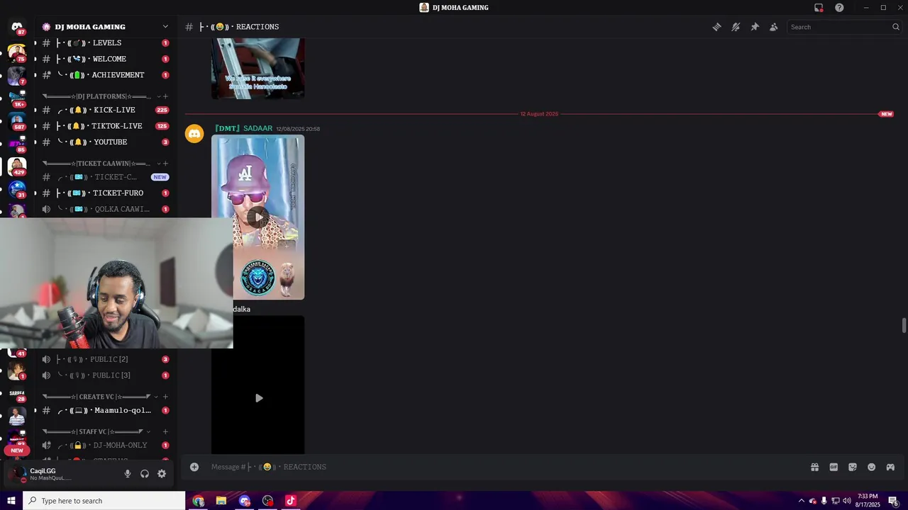Open Discord direct messages home icon

pos(17,27)
